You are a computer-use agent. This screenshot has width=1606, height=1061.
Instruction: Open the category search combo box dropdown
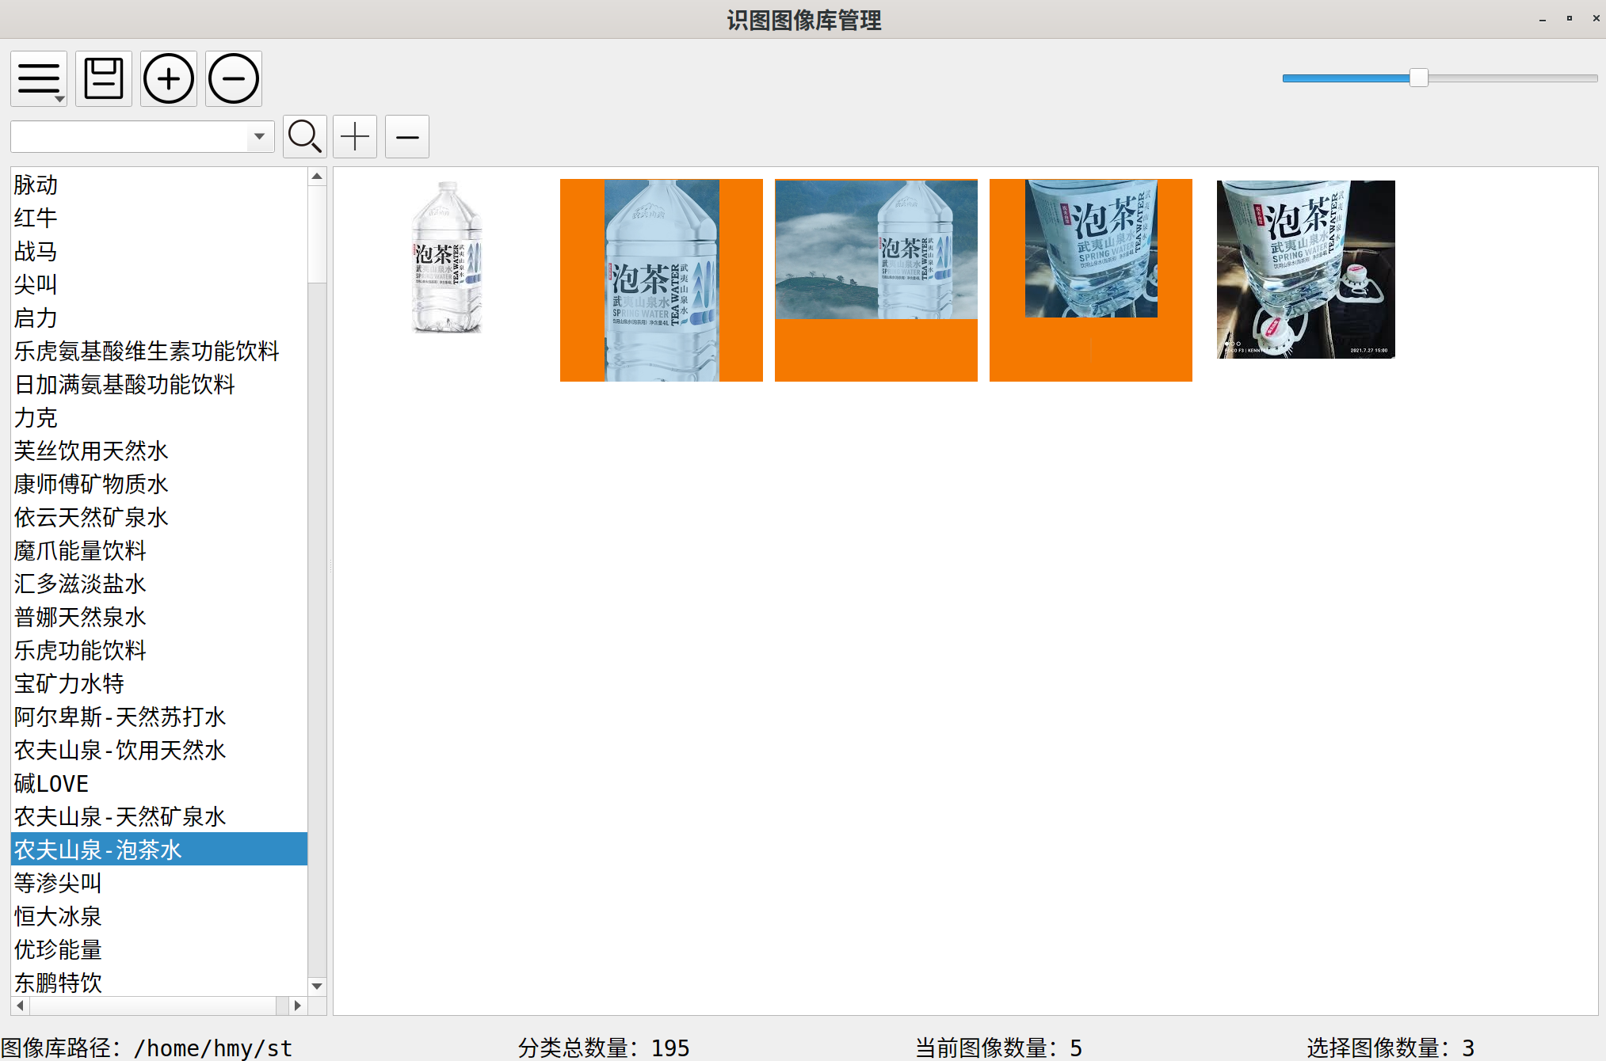click(259, 136)
